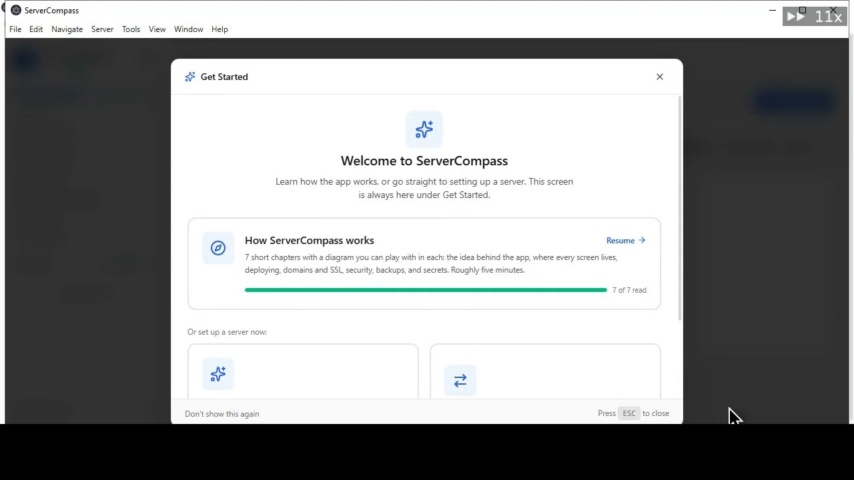Image resolution: width=854 pixels, height=480 pixels.
Task: Click the reading progress bar
Action: tap(426, 290)
